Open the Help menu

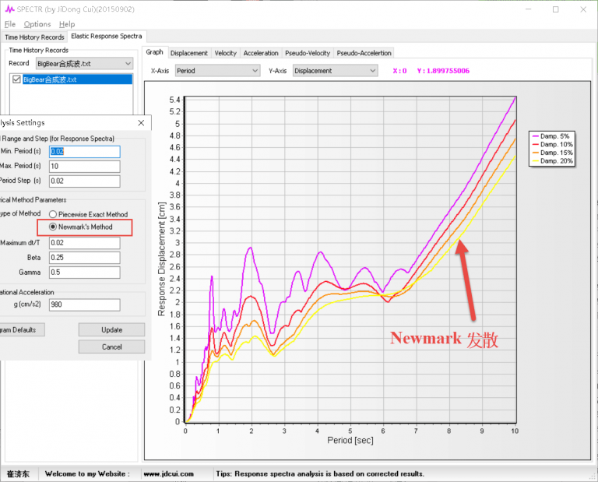pos(67,24)
